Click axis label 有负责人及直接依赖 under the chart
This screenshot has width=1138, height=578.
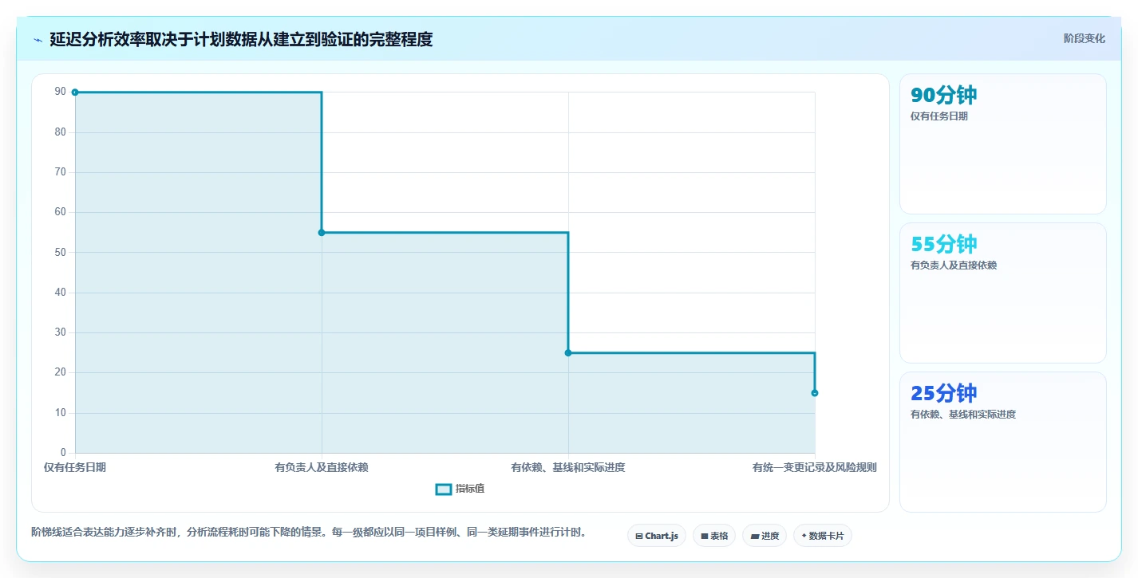322,467
